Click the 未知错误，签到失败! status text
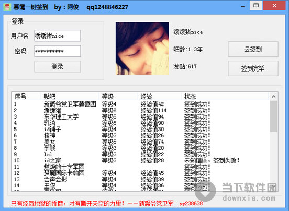 point(212,160)
